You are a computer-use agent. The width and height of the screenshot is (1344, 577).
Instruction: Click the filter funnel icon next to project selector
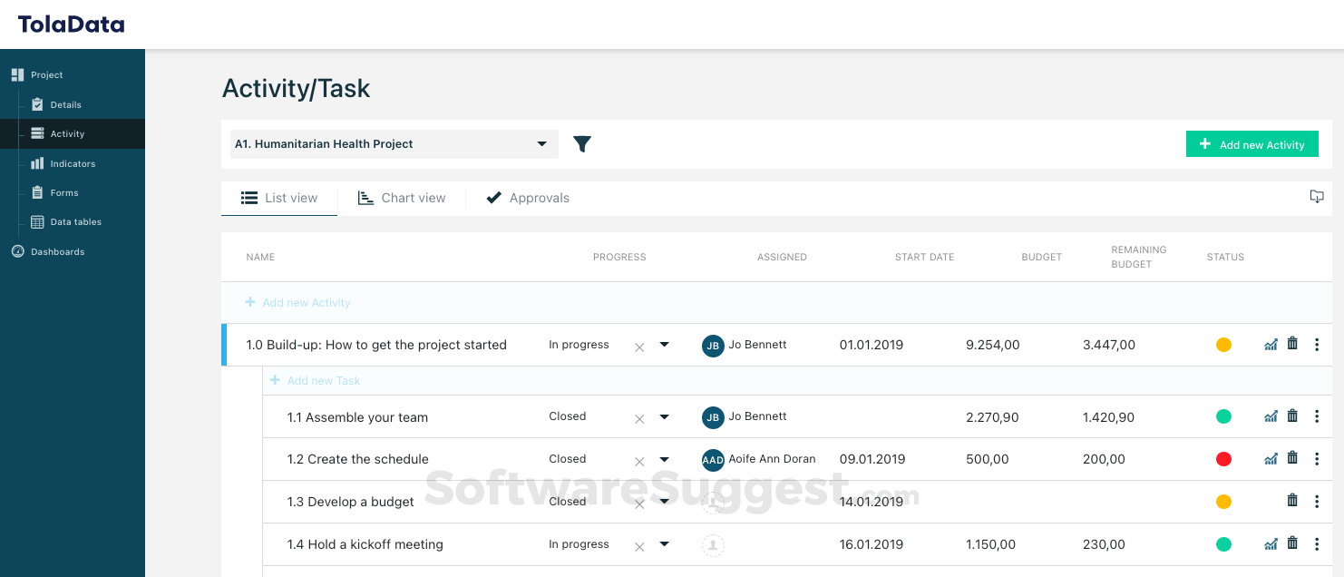[582, 143]
